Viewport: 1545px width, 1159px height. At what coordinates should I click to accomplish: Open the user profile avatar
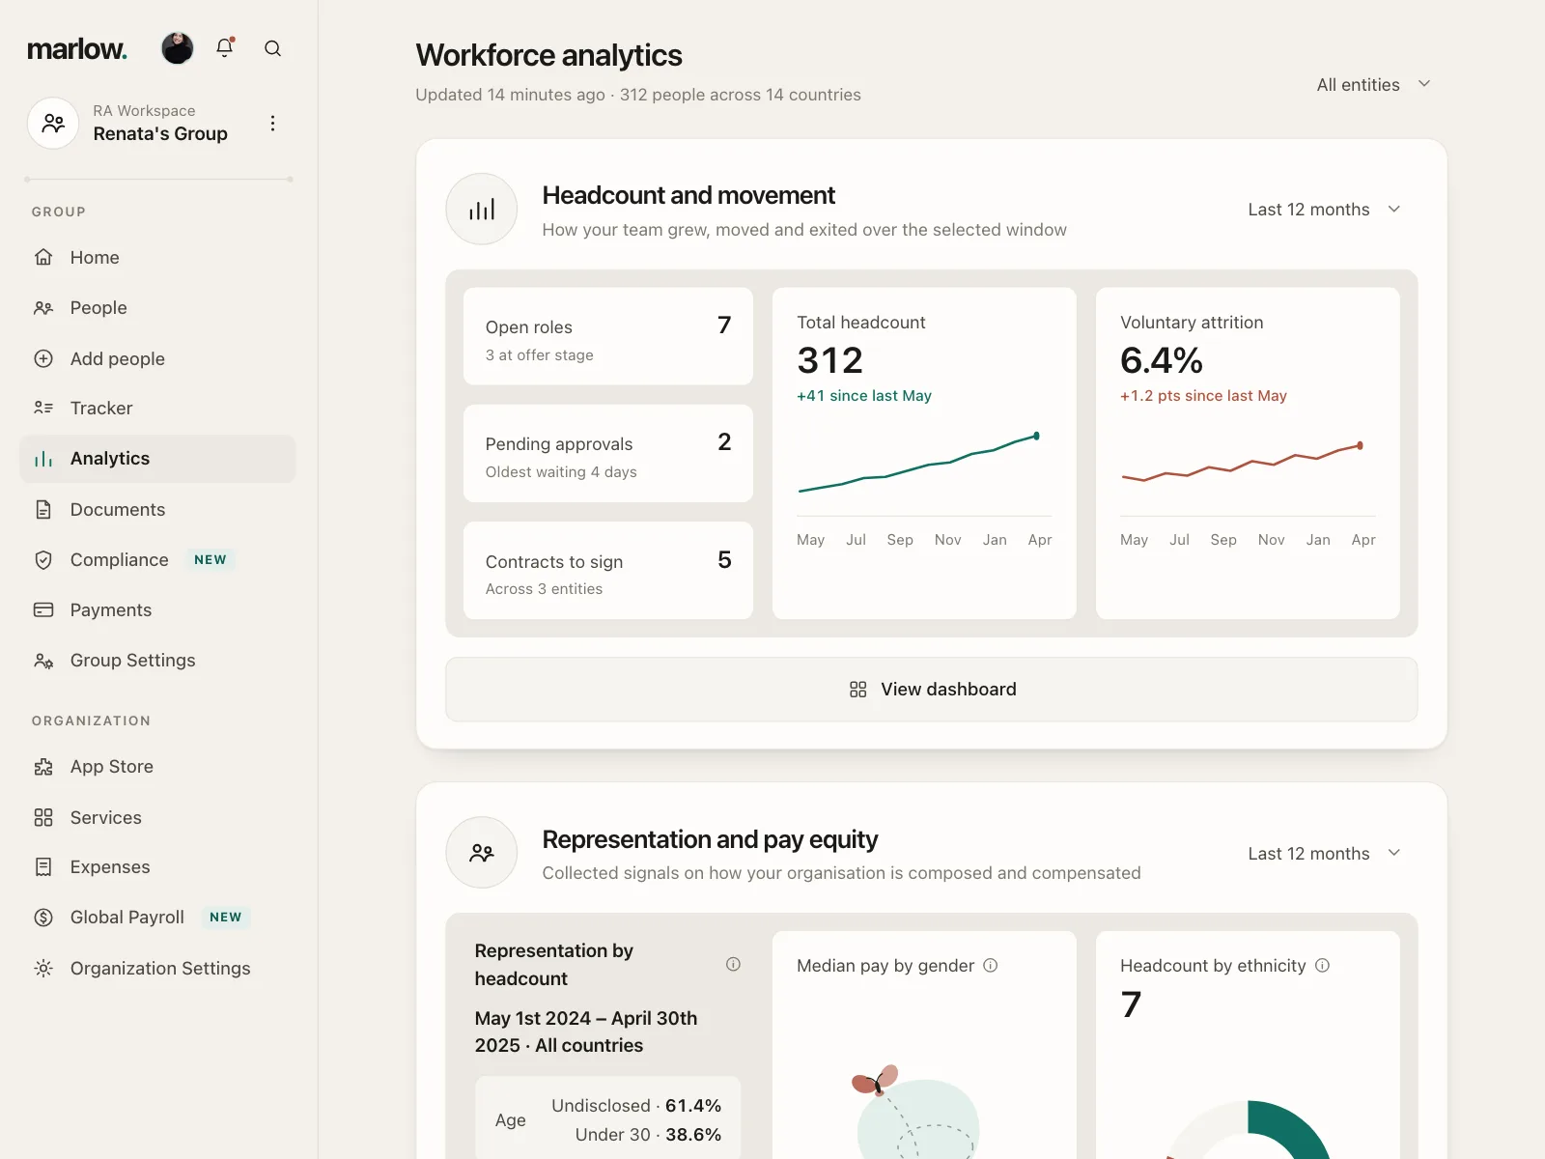[x=177, y=47]
